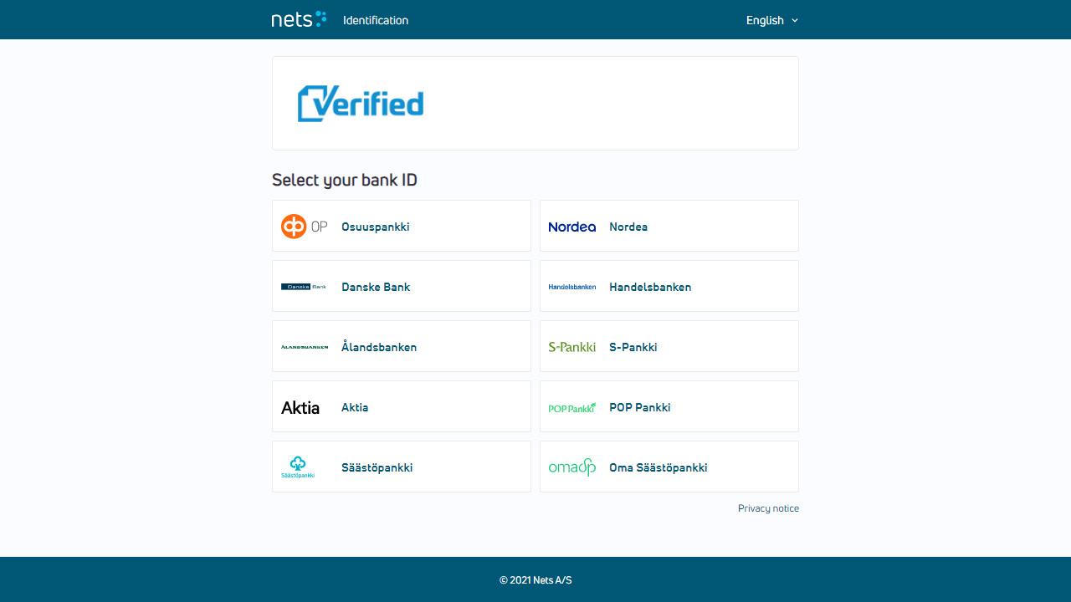Click the Ålandsbanken logo
This screenshot has height=602, width=1071.
305,347
